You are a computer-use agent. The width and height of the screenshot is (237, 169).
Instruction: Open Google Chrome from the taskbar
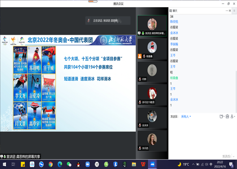pos(51,165)
